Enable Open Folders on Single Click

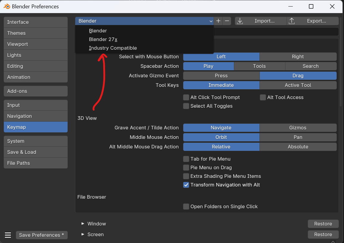pyautogui.click(x=186, y=207)
